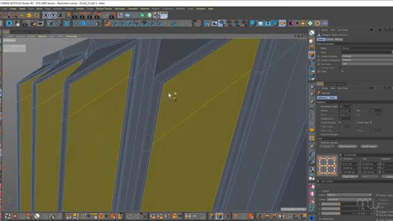This screenshot has height=221, width=393.
Task: Open the Mesh menu
Action: pyautogui.click(x=39, y=9)
